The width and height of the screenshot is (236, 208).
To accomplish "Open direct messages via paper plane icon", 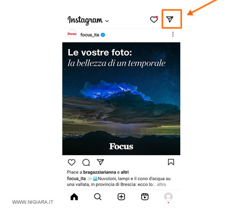I will tap(169, 19).
